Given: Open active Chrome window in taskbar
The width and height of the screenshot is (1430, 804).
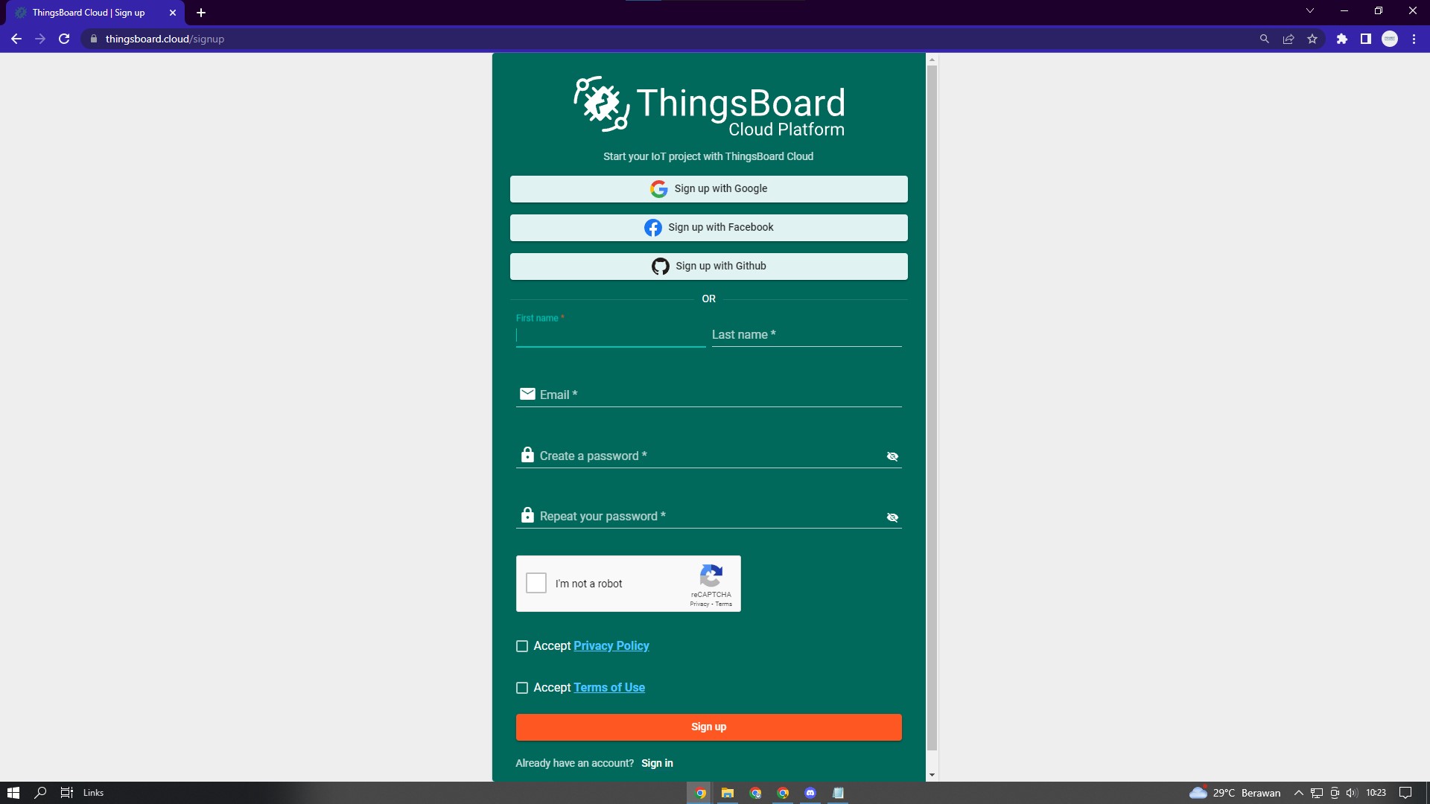Looking at the screenshot, I should click(700, 793).
